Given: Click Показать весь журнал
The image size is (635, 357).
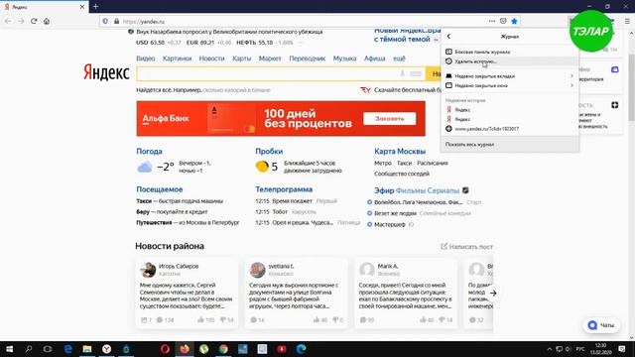Looking at the screenshot, I should pyautogui.click(x=510, y=145).
